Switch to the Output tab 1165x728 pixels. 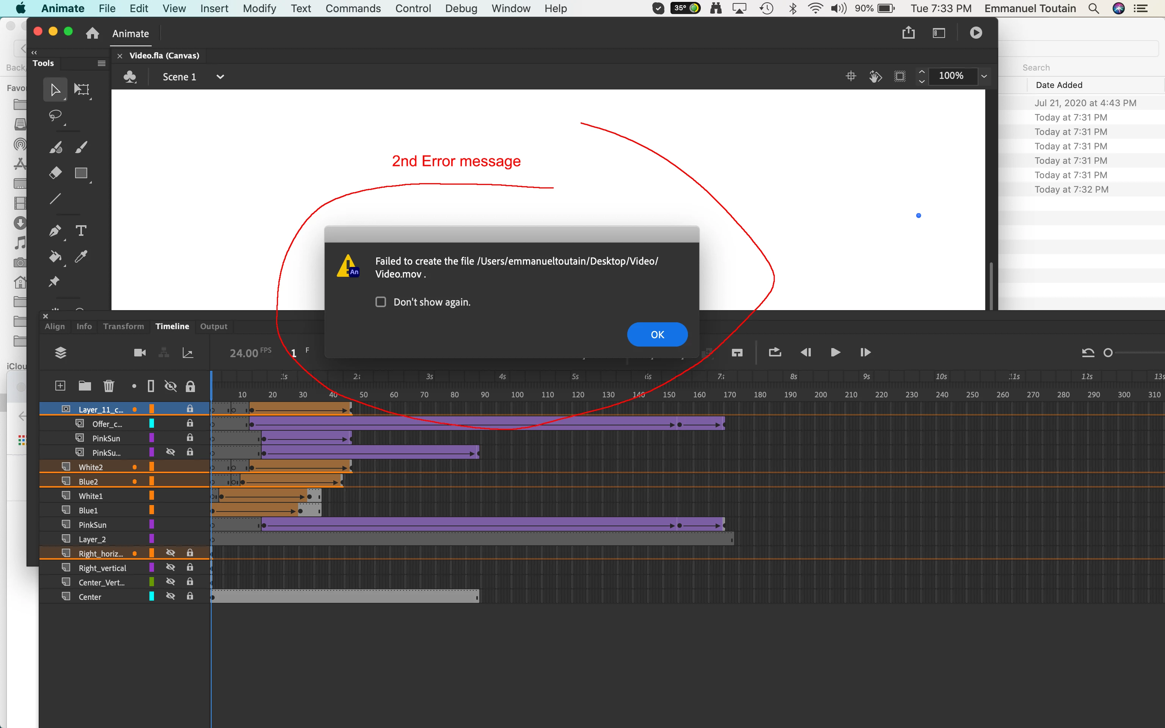213,326
